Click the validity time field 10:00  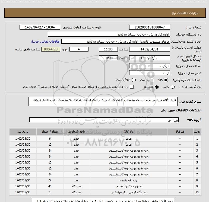[108, 58]
